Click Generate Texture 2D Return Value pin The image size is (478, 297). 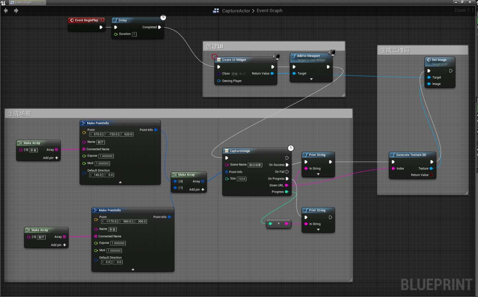click(431, 175)
